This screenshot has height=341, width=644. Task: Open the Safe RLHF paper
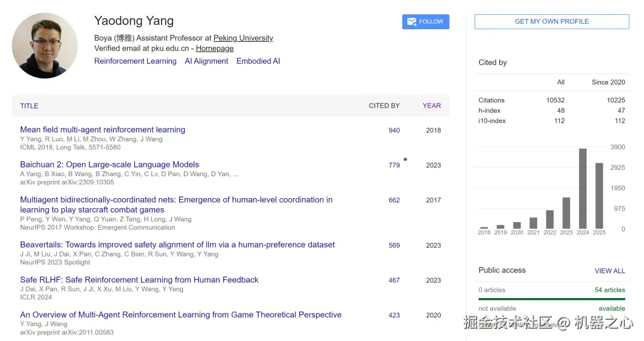click(140, 280)
